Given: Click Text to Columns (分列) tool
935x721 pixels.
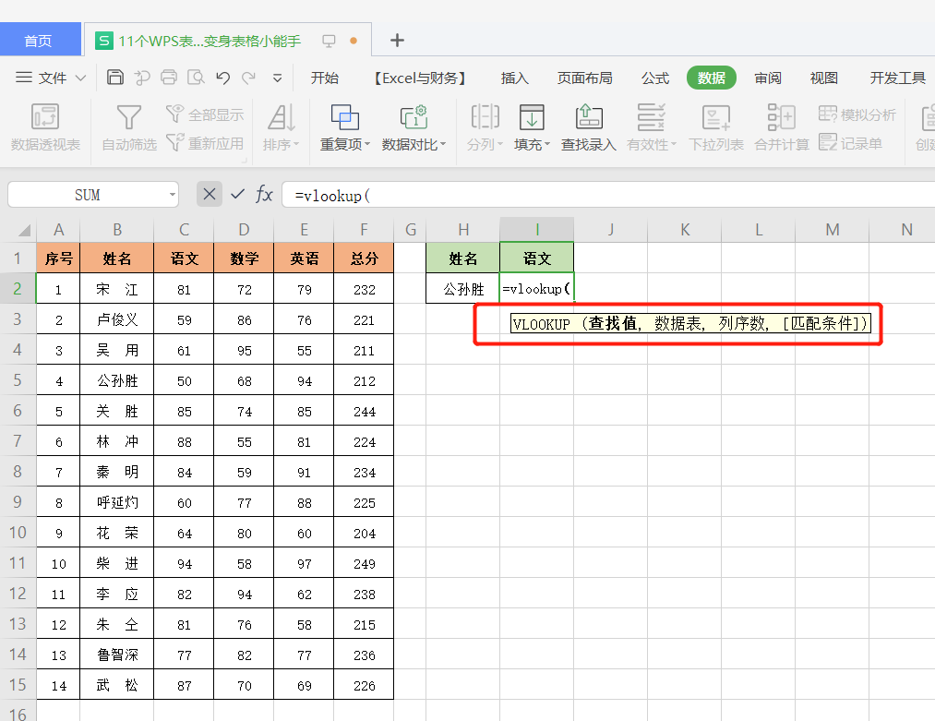Looking at the screenshot, I should [x=485, y=127].
